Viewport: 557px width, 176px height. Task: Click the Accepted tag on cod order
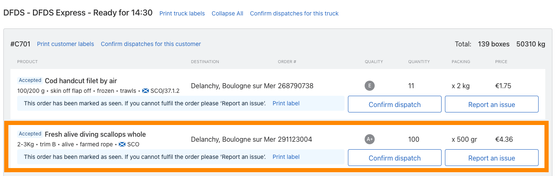30,80
